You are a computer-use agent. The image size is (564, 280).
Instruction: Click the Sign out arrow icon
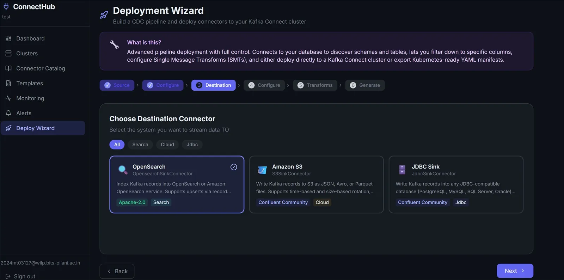point(8,276)
